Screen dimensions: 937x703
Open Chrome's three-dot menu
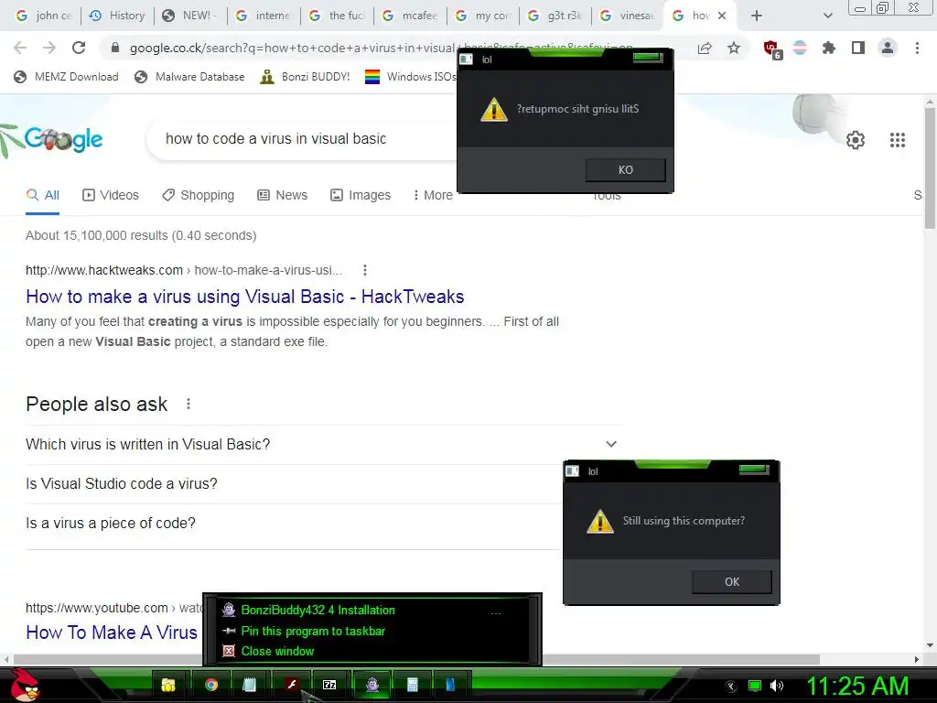(917, 48)
